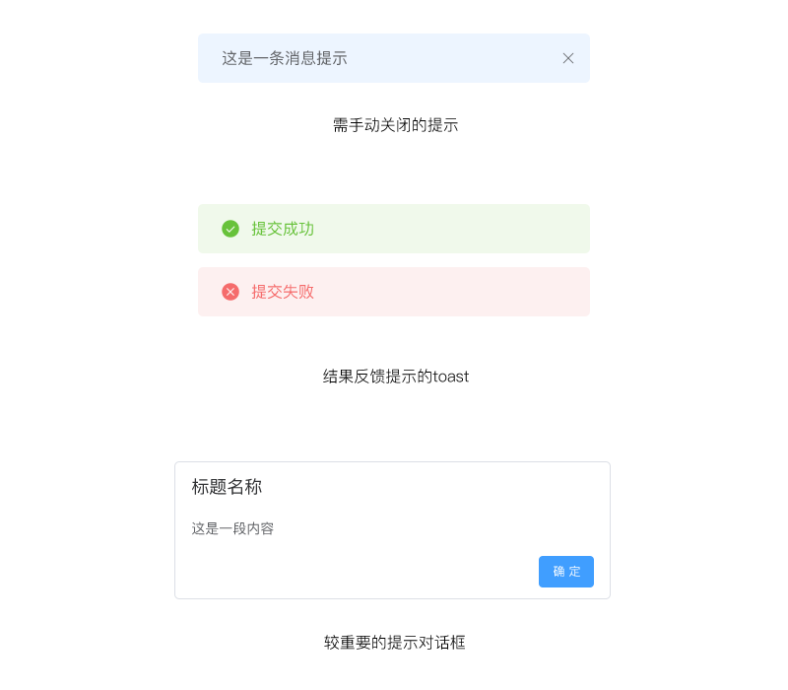Image resolution: width=788 pixels, height=690 pixels.
Task: Click blank middle area of blue message banner
Action: tap(453, 58)
